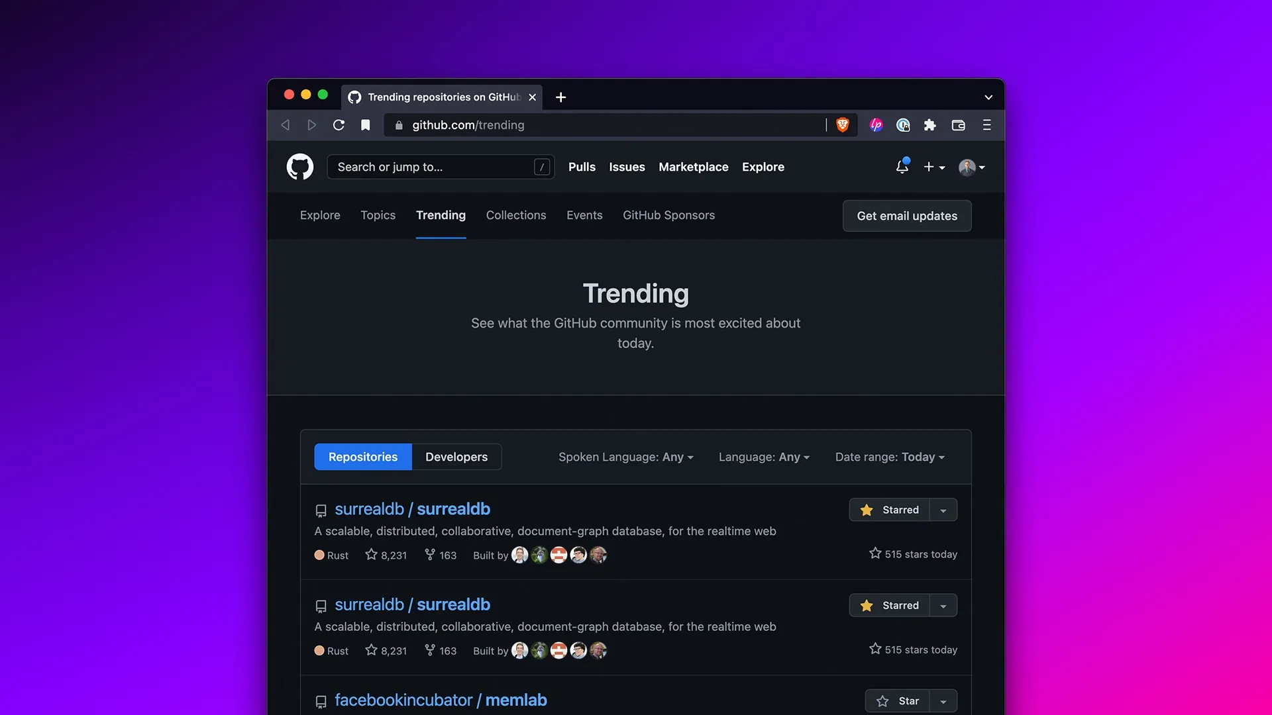
Task: Click the bookmark/save icon in browser
Action: tap(366, 124)
